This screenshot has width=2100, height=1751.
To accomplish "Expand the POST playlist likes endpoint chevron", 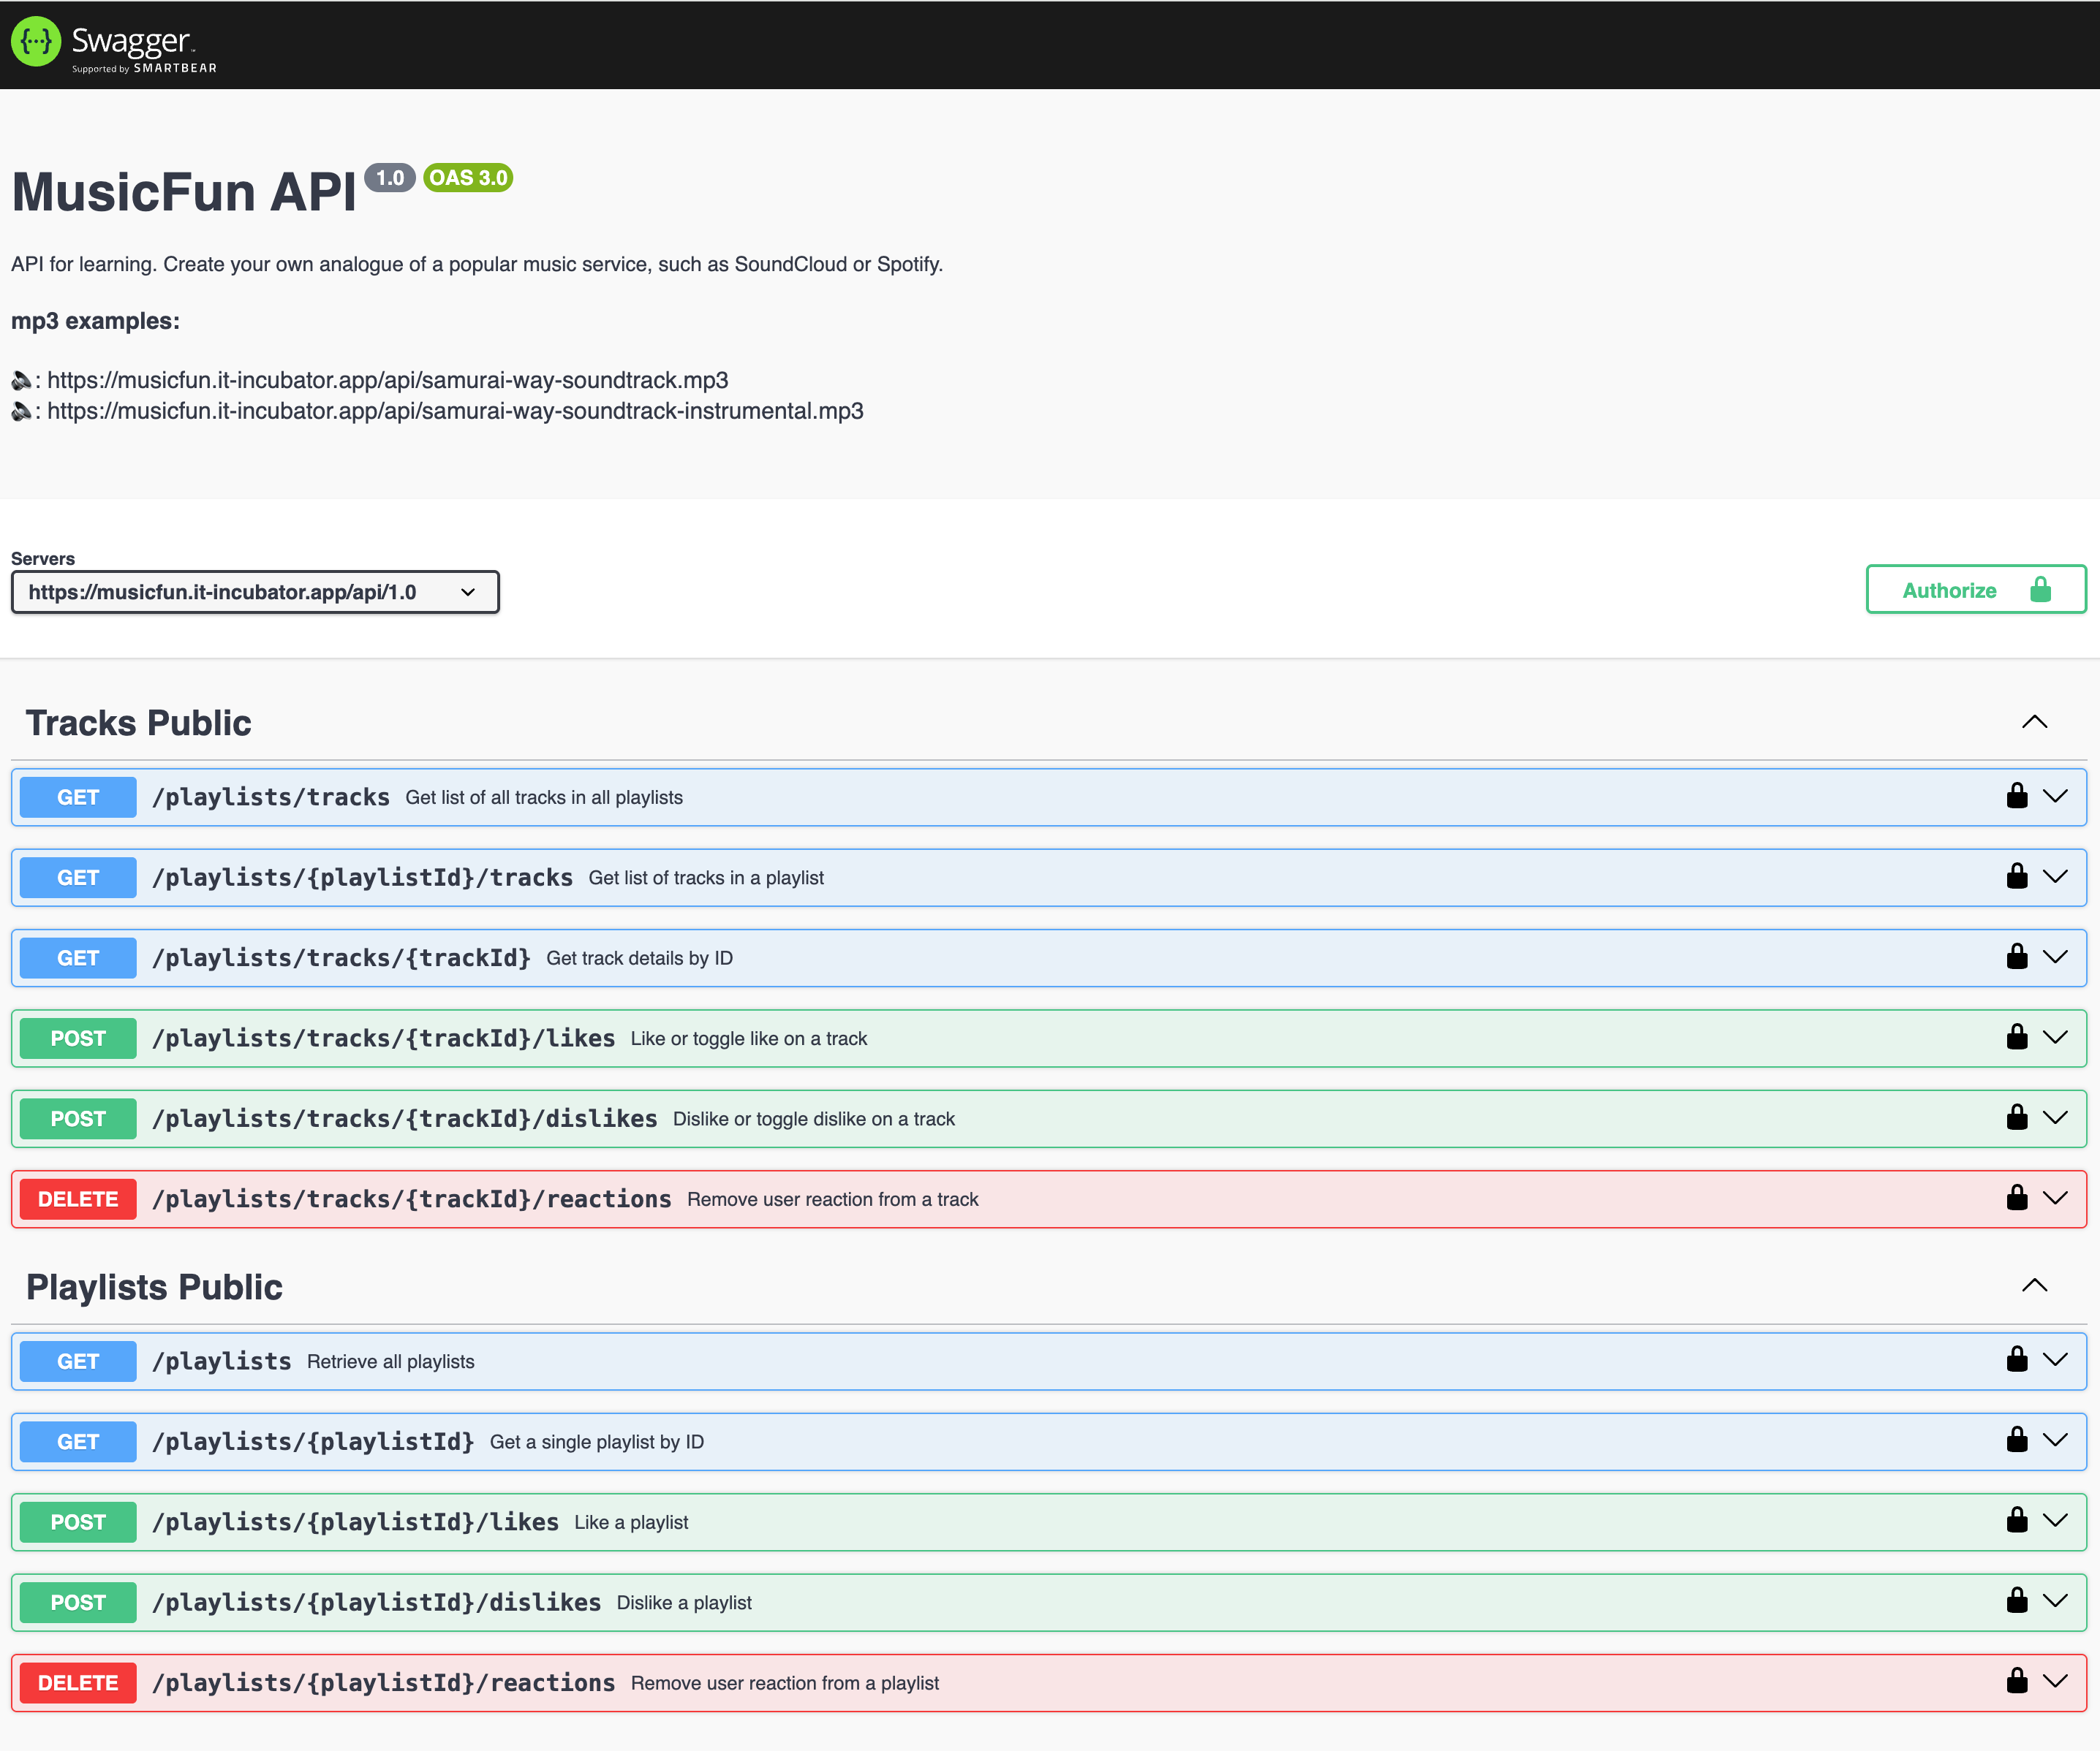I will coord(2055,1521).
